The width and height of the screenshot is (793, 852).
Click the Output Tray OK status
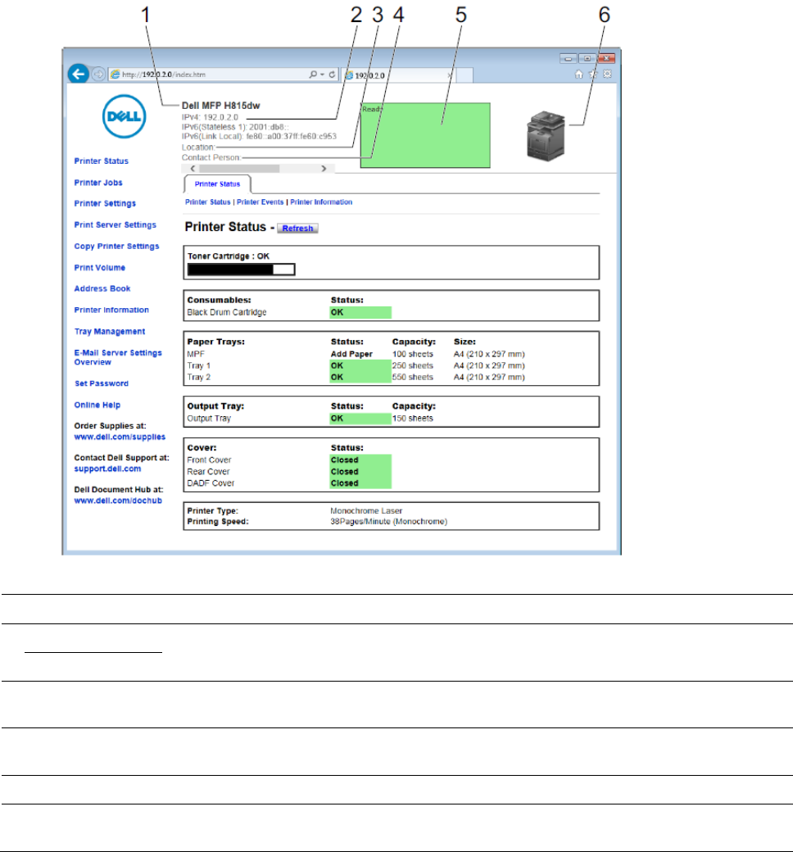coord(360,419)
